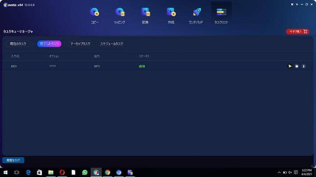316x177 pixels.
Task: Open the スケジュールタスク tab
Action: pos(112,44)
